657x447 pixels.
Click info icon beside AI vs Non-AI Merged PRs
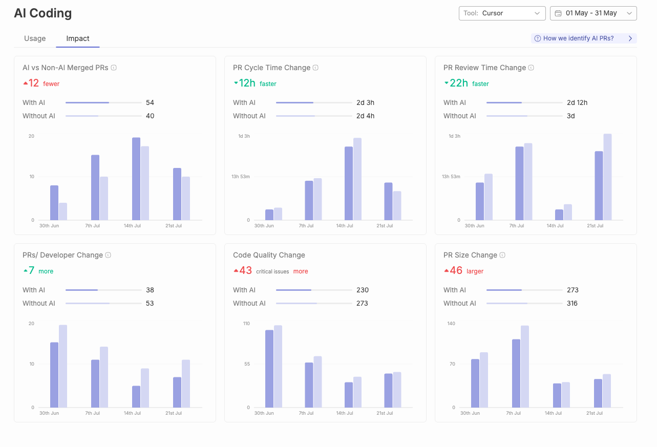point(114,68)
